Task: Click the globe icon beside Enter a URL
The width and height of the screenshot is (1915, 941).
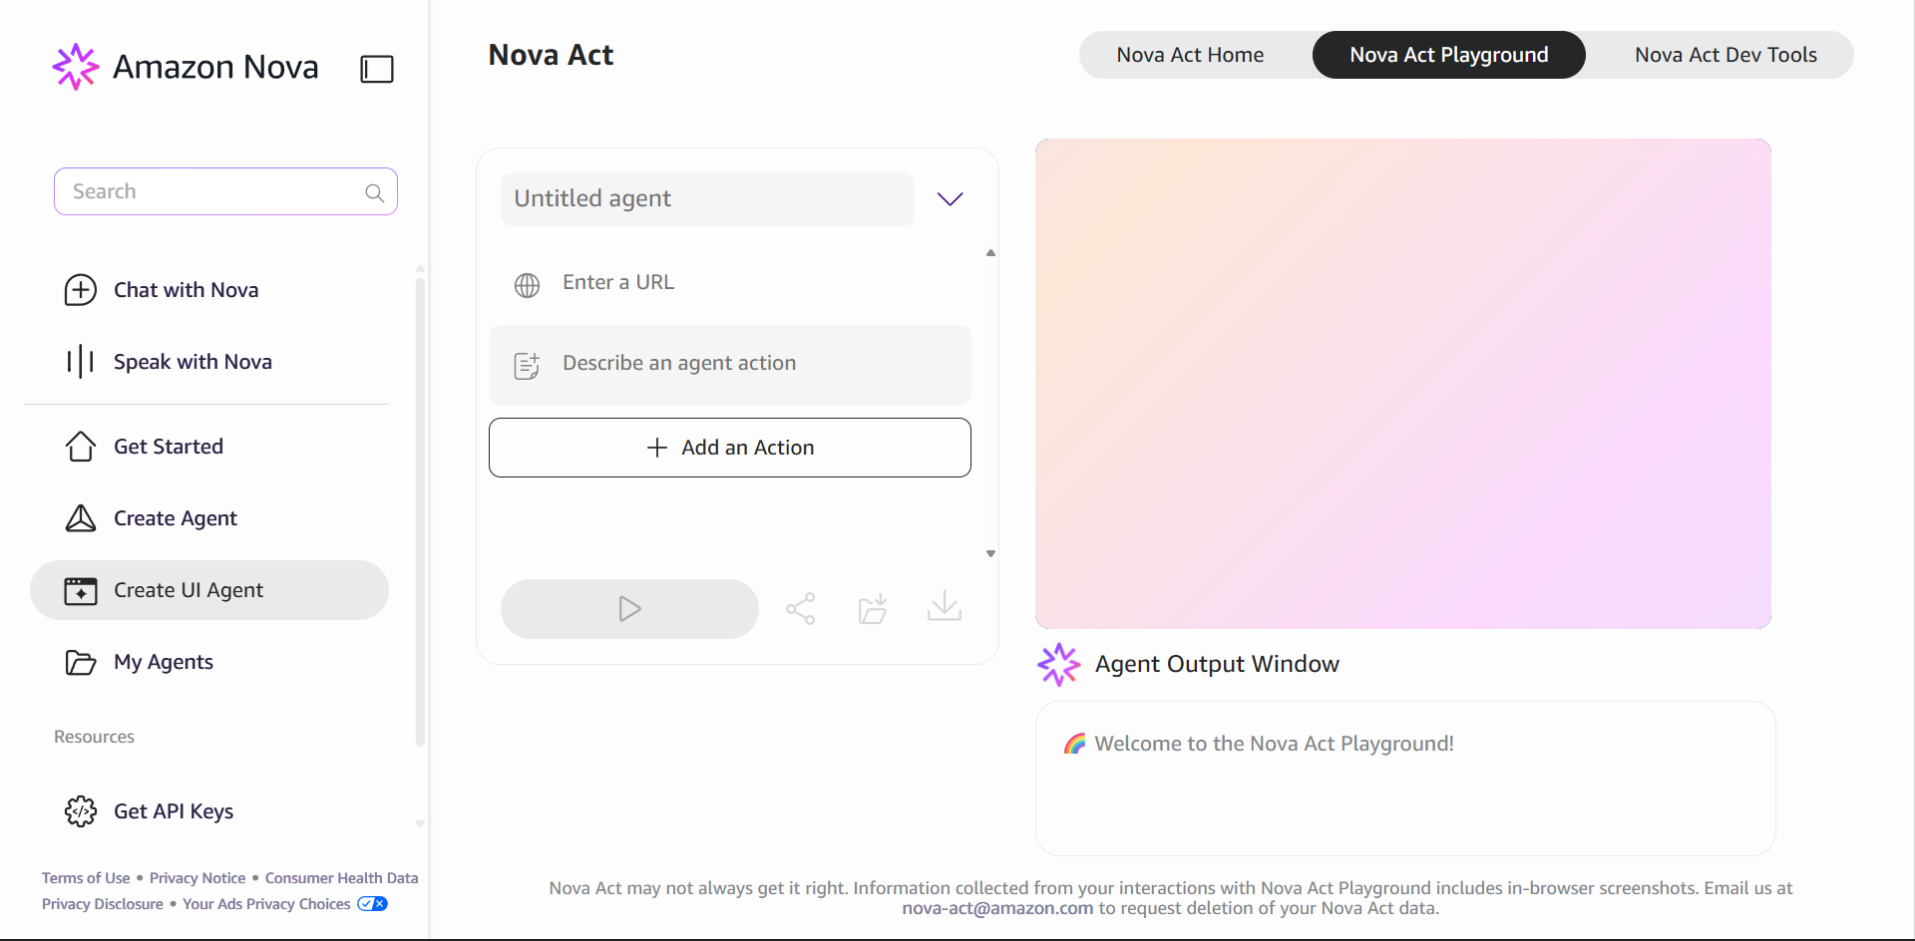Action: click(x=527, y=285)
